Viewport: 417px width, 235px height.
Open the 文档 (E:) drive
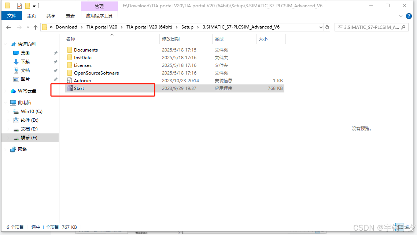(29, 129)
